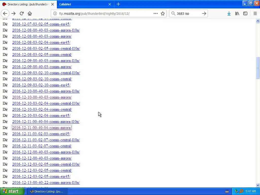Open the home page
The width and height of the screenshot is (260, 195).
[x=30, y=13]
